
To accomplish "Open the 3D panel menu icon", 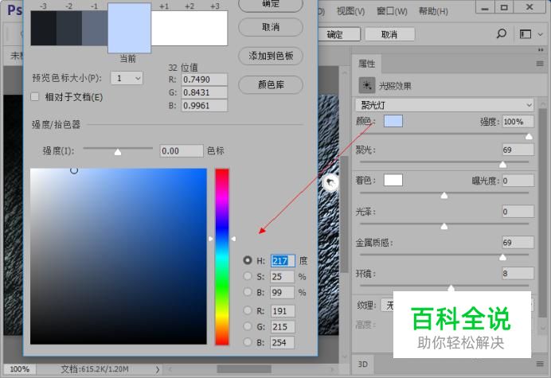I will 540,364.
